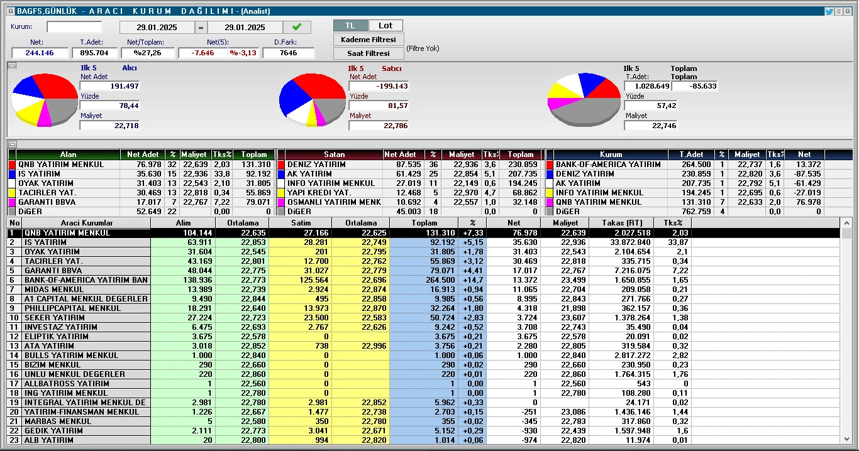The image size is (859, 451).
Task: Sort by T.Adet header in Kurum table
Action: pyautogui.click(x=691, y=155)
